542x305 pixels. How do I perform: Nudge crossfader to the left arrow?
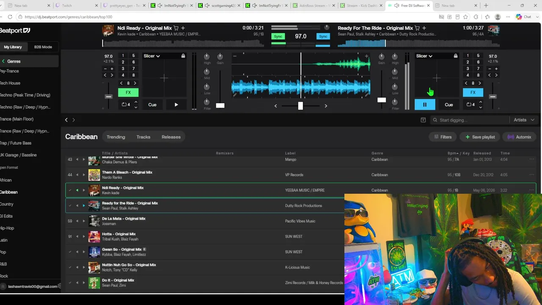[276, 106]
